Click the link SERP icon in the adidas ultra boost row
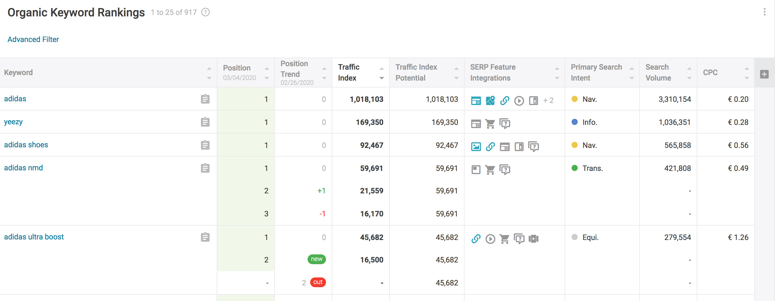Image resolution: width=775 pixels, height=301 pixels. (x=476, y=239)
